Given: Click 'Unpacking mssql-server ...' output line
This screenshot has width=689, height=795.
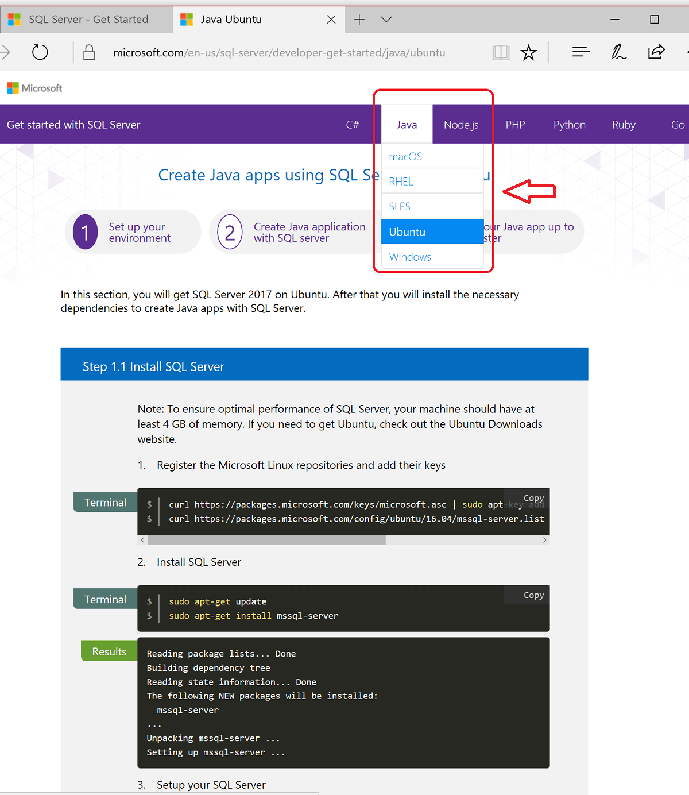Looking at the screenshot, I should [x=213, y=738].
